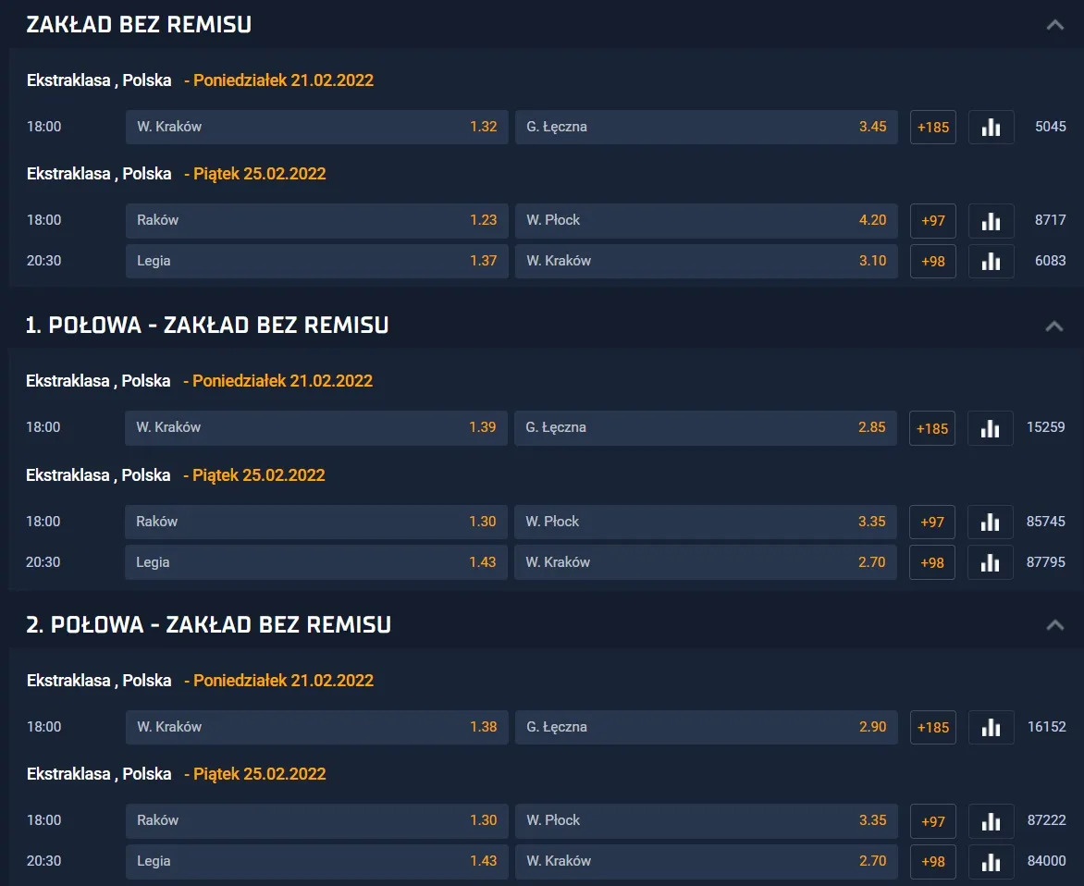Collapse the 1. POŁOWA section
This screenshot has width=1084, height=886.
point(1053,325)
